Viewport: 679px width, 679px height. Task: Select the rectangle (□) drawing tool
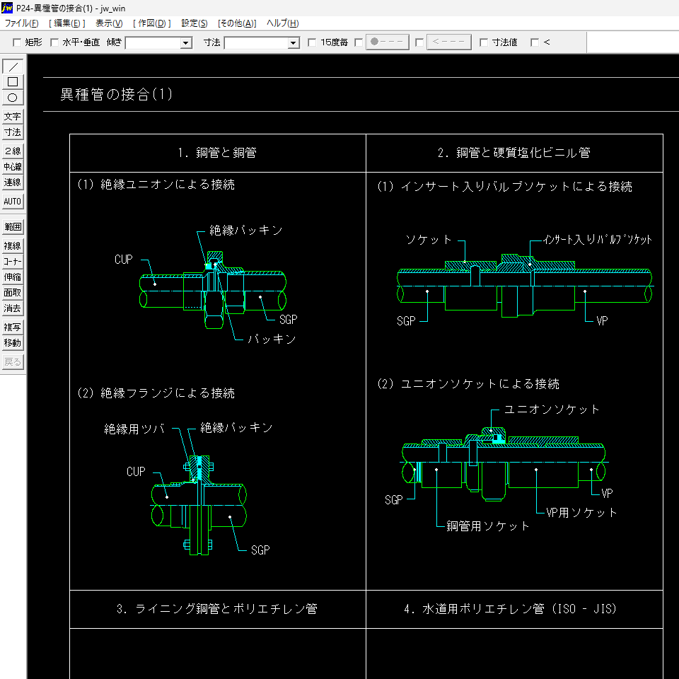[13, 82]
